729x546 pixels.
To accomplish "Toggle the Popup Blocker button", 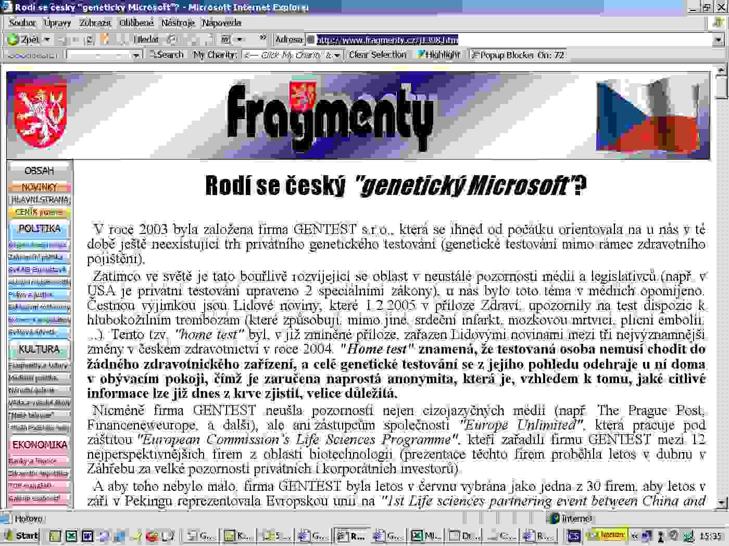I will [518, 55].
